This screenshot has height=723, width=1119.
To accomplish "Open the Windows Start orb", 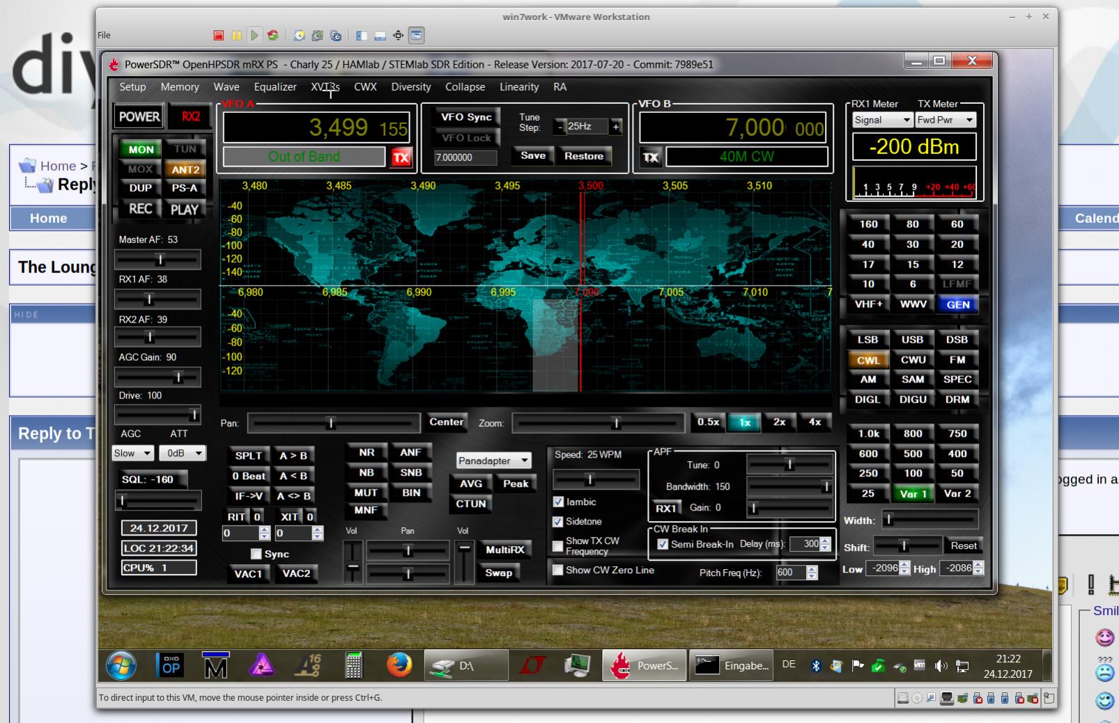I will pyautogui.click(x=121, y=666).
